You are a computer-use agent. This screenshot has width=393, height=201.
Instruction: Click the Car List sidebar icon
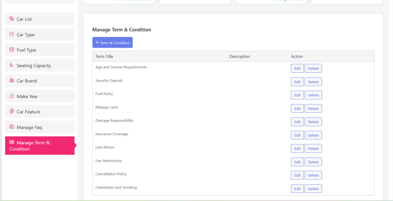click(x=12, y=19)
